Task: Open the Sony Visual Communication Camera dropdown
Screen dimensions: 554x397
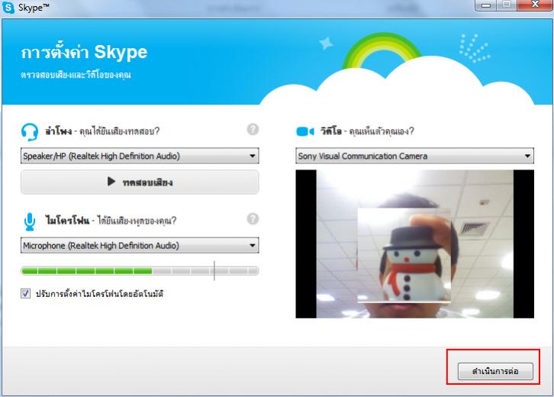Action: coord(414,156)
